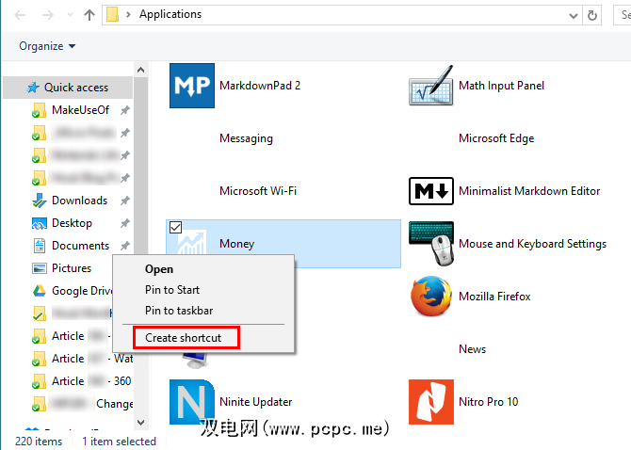
Task: Click the Documents icon in sidebar
Action: coord(39,246)
